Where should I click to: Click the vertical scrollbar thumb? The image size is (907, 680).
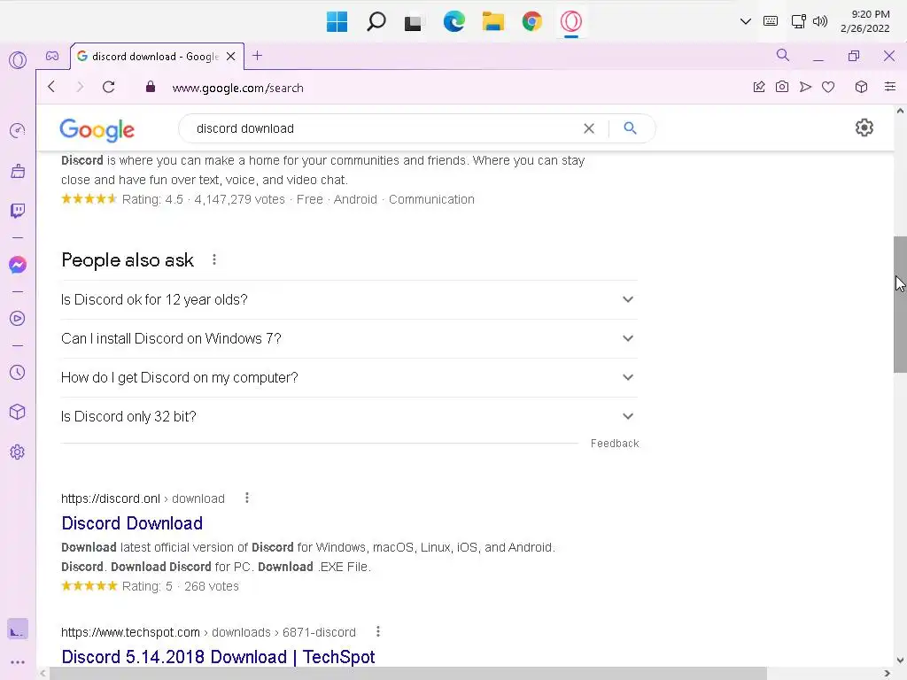point(900,305)
